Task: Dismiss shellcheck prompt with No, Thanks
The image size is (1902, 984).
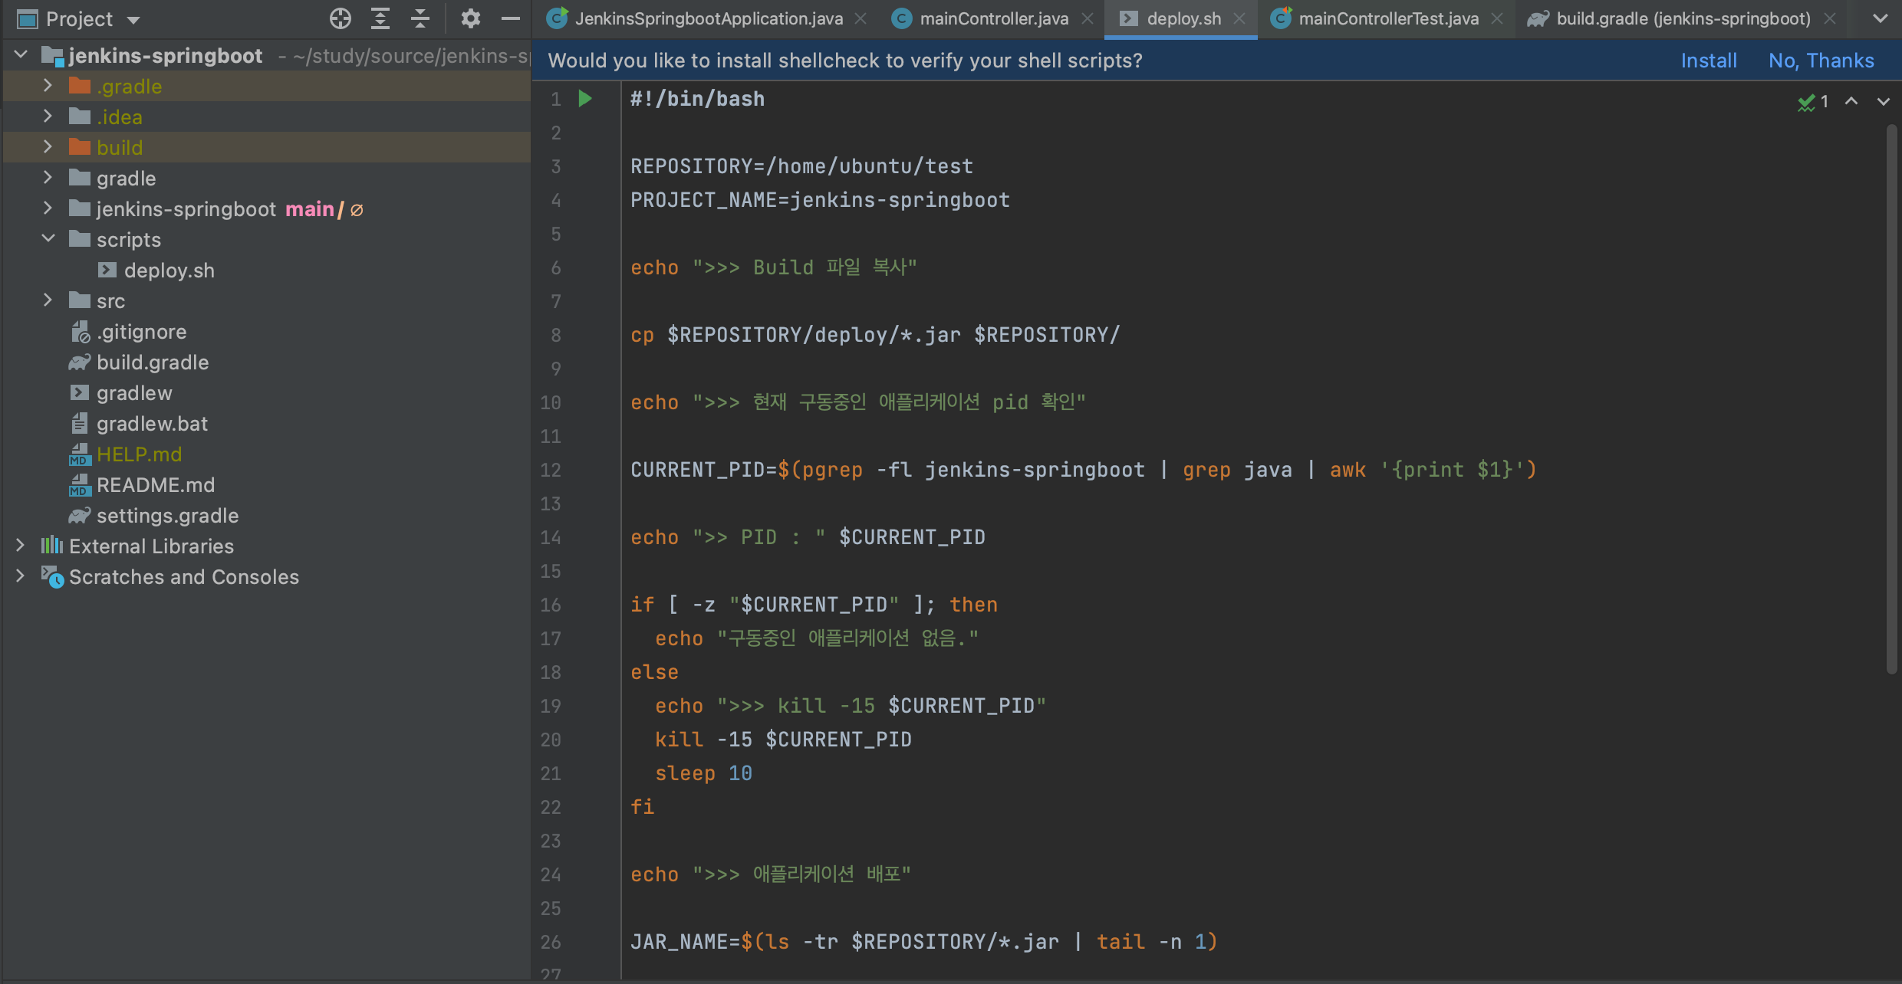Action: [1821, 61]
